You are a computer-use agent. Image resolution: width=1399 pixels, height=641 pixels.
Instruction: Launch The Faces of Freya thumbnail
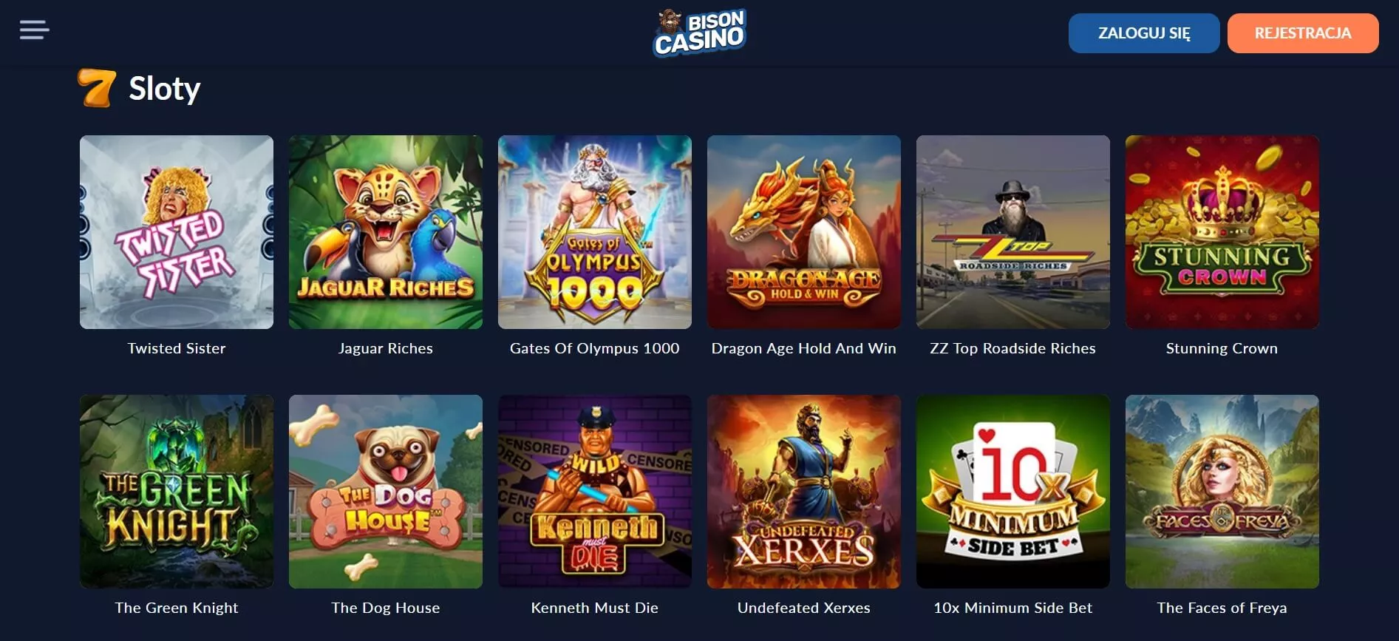tap(1222, 492)
